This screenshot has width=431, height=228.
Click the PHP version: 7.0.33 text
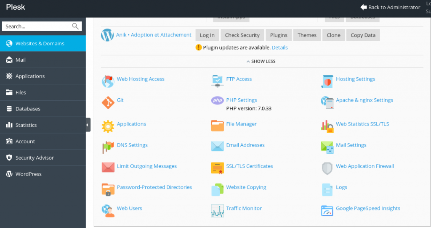pos(249,108)
